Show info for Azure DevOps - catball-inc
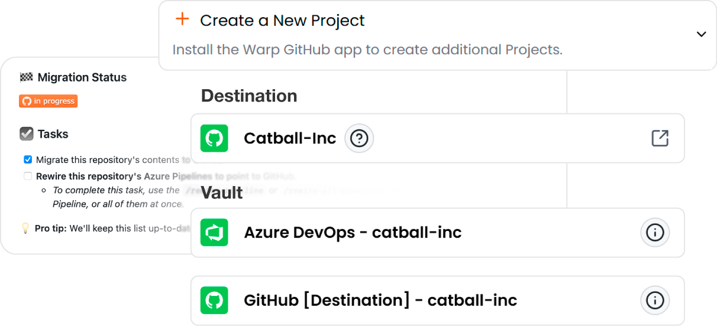The width and height of the screenshot is (717, 326). point(655,233)
